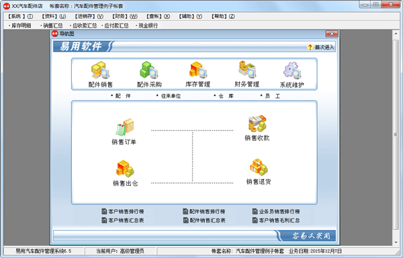403x258 pixels.
Task: Open the 销售收款 icon
Action: click(x=257, y=123)
